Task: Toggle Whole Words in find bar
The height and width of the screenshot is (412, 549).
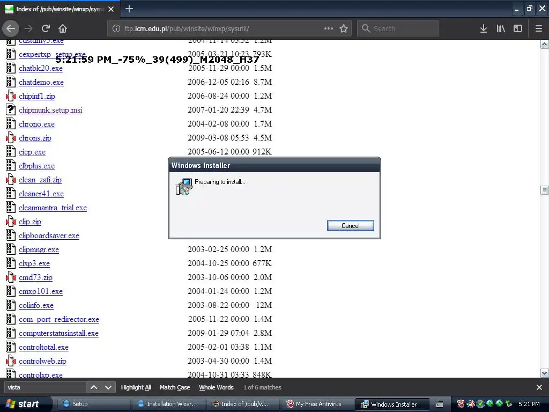Action: coord(217,387)
